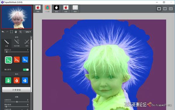The image size is (175, 110).
Task: Click the brush size slider handle
Action: tap(7, 52)
